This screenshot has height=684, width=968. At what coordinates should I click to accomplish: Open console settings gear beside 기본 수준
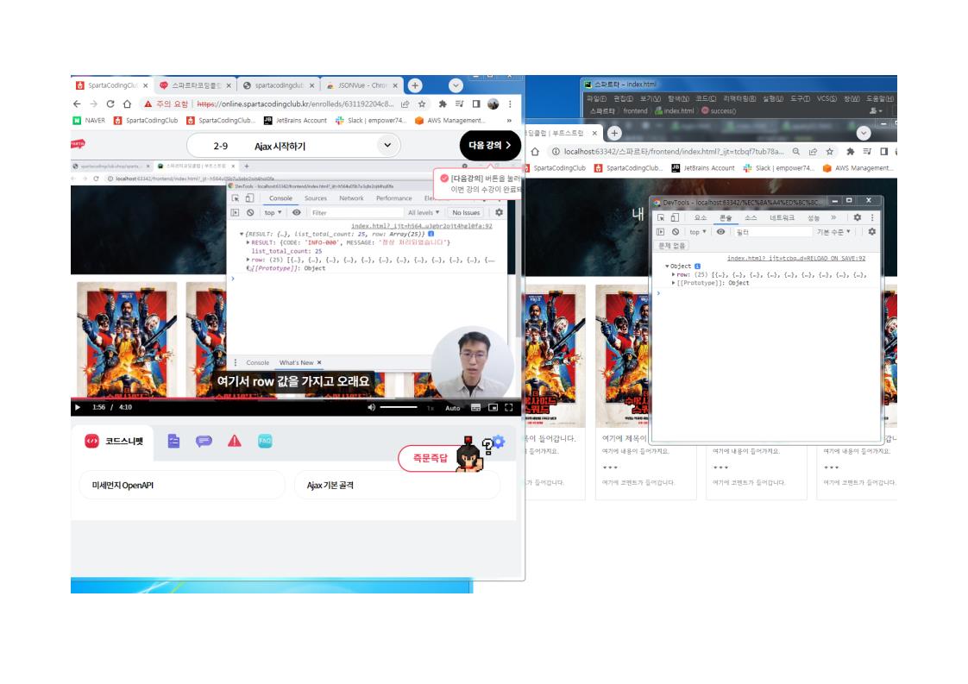pyautogui.click(x=871, y=231)
